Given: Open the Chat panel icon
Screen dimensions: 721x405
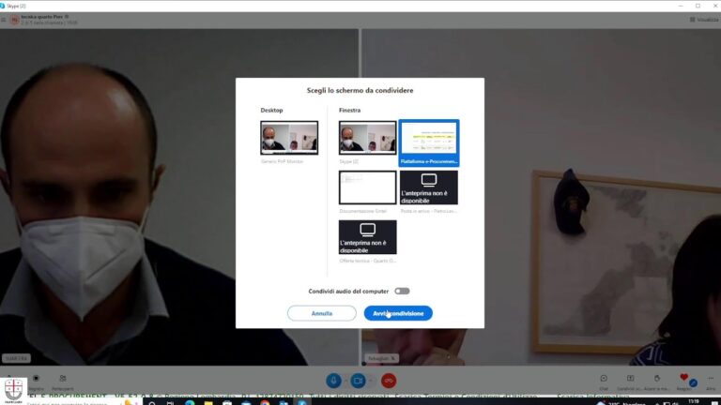Looking at the screenshot, I should point(604,379).
